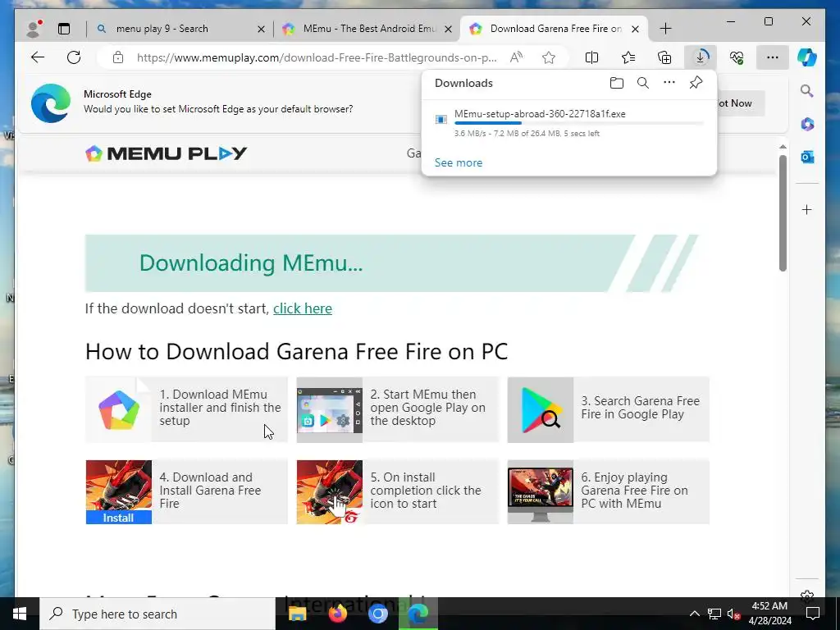This screenshot has height=630, width=840.
Task: Click the Google Play search thumbnail in step 3
Action: click(x=541, y=410)
